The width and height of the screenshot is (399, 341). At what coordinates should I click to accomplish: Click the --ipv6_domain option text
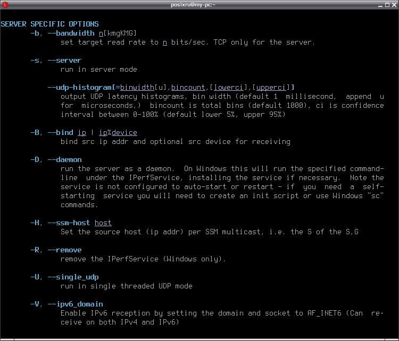pos(75,304)
